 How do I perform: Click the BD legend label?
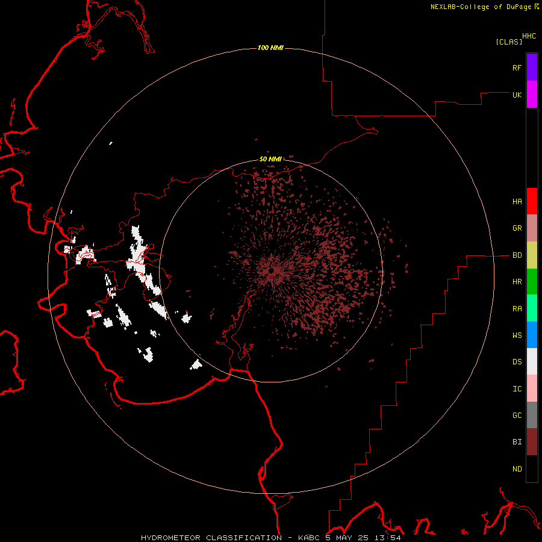click(x=517, y=255)
